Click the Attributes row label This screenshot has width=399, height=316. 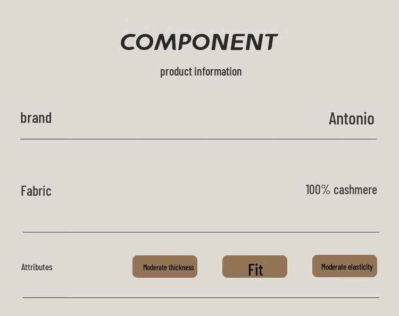(x=37, y=267)
